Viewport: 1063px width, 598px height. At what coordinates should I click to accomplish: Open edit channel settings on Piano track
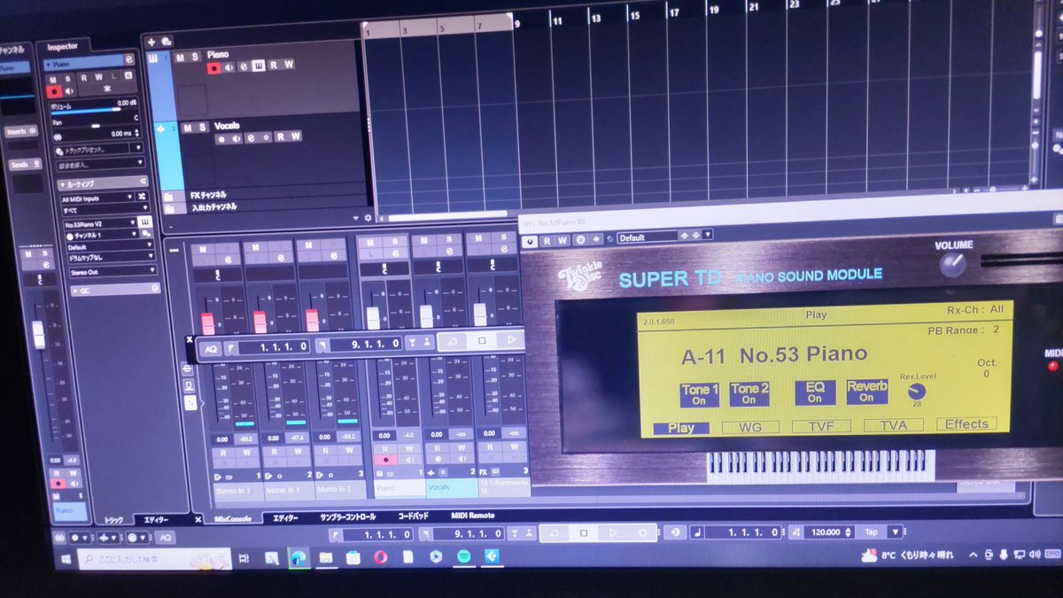click(243, 66)
